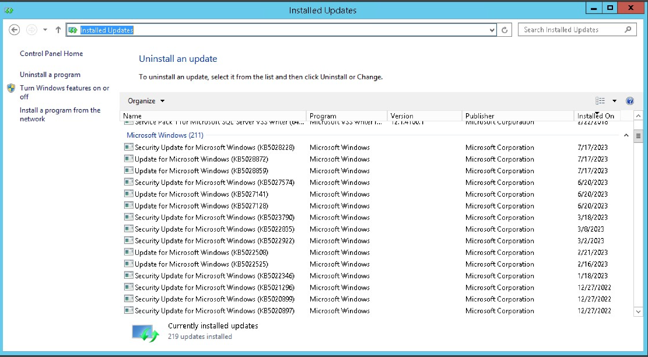The width and height of the screenshot is (648, 357).
Task: Go to Uninstall a program
Action: (x=50, y=75)
